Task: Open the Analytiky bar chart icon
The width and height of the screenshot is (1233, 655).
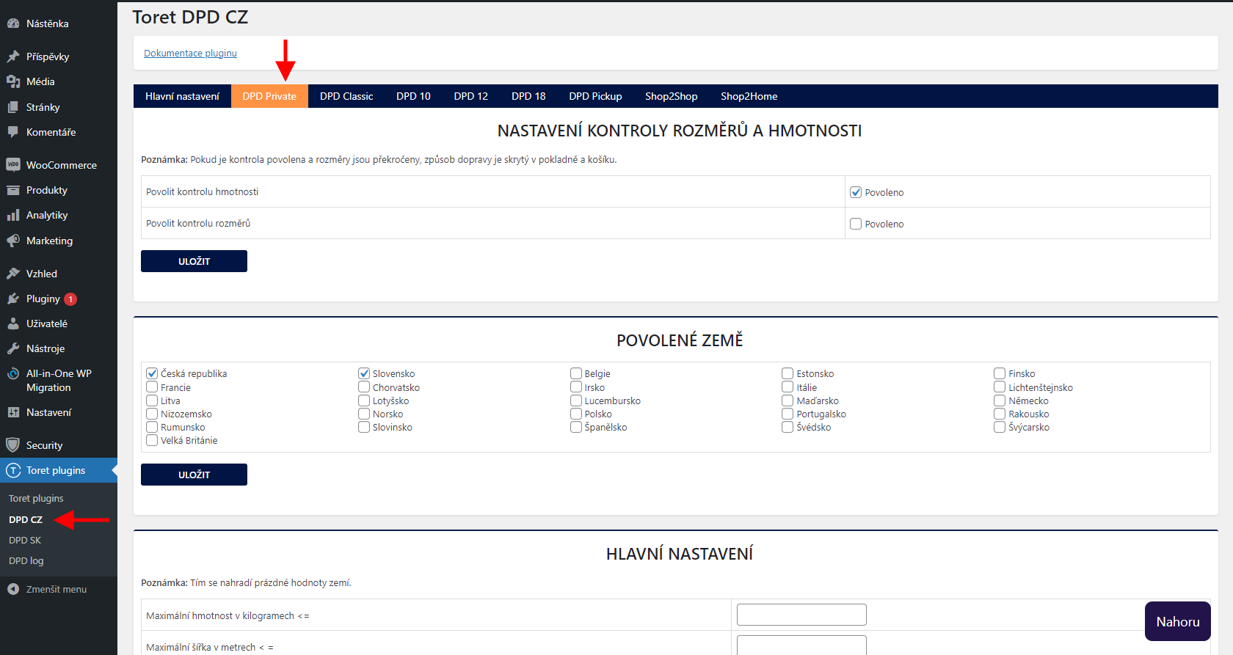Action: coord(13,215)
